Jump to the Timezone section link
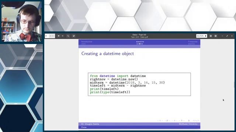The image size is (236, 132). click(x=192, y=41)
